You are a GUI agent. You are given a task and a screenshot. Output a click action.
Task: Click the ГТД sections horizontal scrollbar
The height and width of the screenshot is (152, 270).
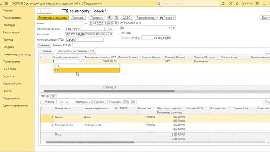click(x=109, y=91)
